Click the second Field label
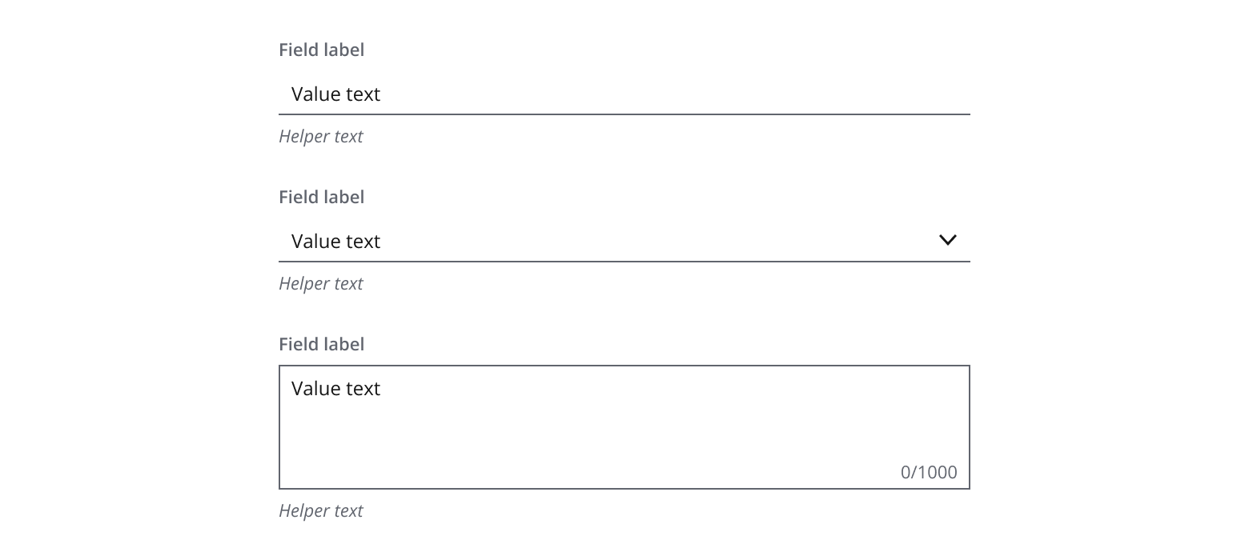 click(x=321, y=197)
